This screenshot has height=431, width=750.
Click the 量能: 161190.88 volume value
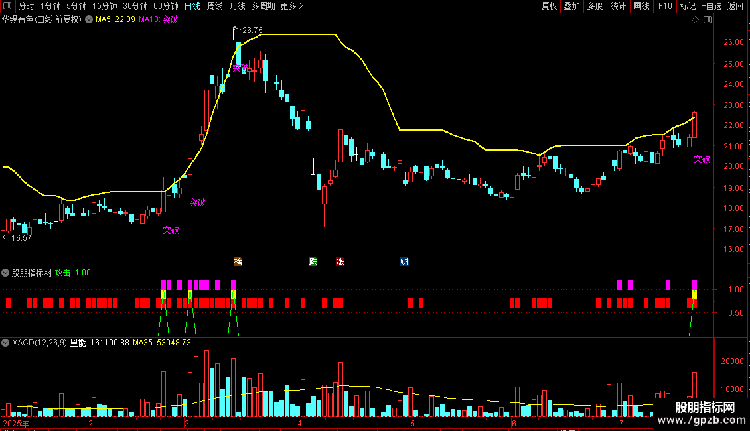(100, 343)
